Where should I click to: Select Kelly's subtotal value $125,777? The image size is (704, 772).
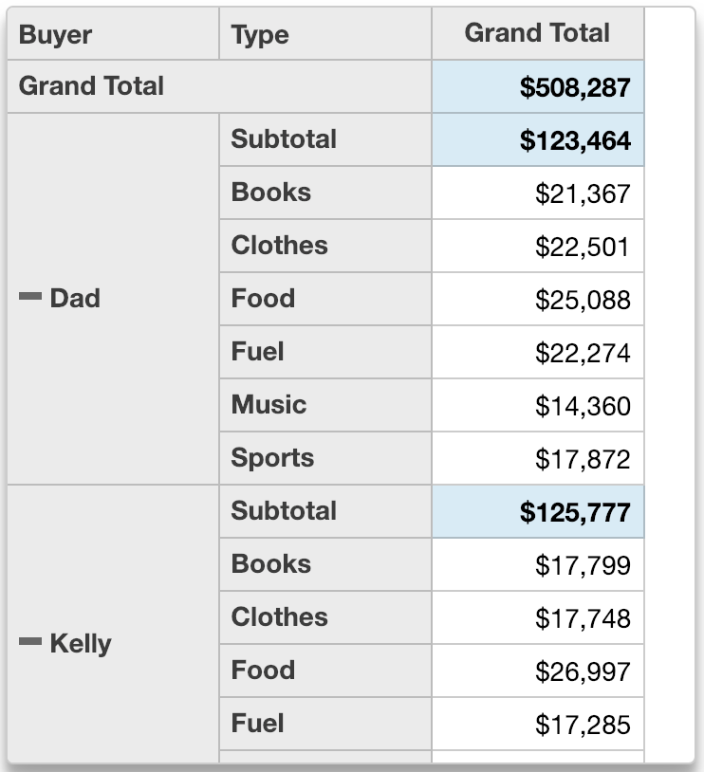[574, 513]
